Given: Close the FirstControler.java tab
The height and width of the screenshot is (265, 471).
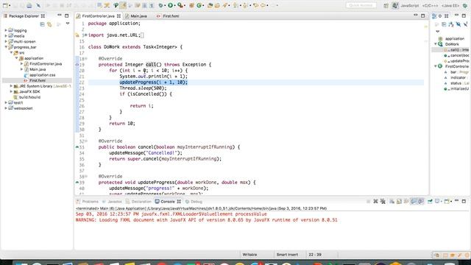Looking at the screenshot, I should (118, 16).
